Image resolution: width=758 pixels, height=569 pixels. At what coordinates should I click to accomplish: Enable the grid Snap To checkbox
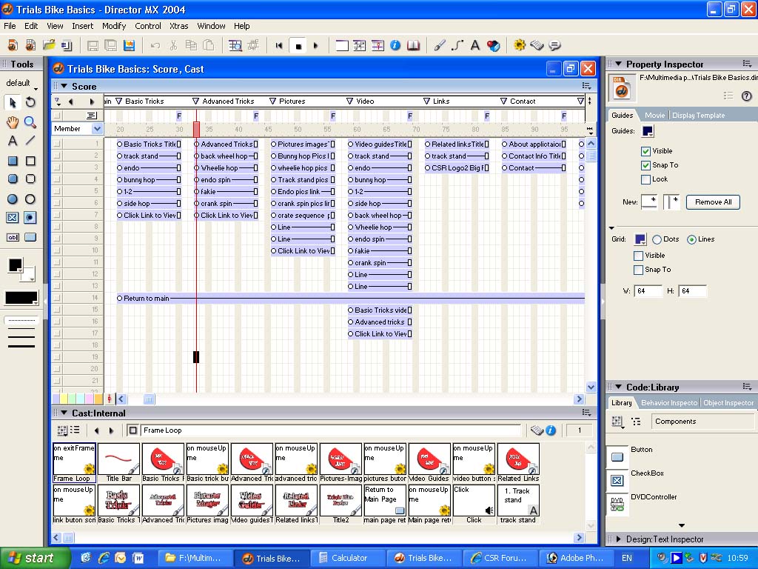click(x=638, y=270)
